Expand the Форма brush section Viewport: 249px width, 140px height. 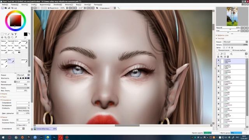[x=4, y=94]
